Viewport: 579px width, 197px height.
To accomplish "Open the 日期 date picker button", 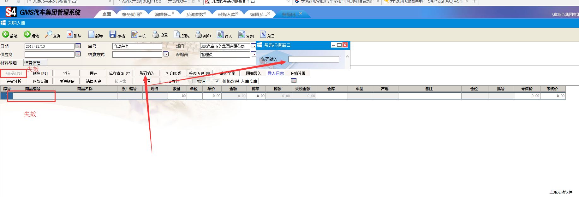I will 78,46.
